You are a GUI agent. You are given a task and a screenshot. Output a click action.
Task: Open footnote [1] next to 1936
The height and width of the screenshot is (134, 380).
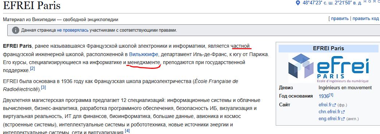tap(331, 95)
